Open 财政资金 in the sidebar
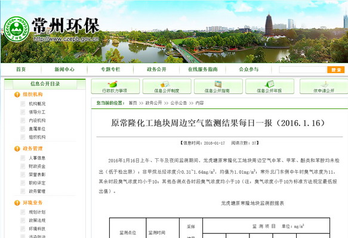 tap(37, 167)
